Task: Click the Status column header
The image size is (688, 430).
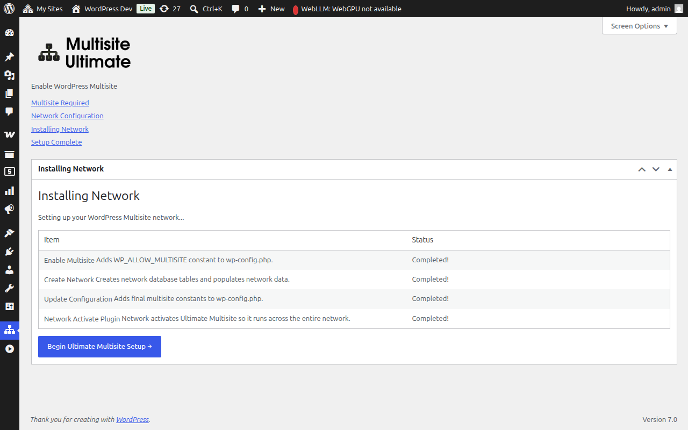Action: pyautogui.click(x=422, y=240)
